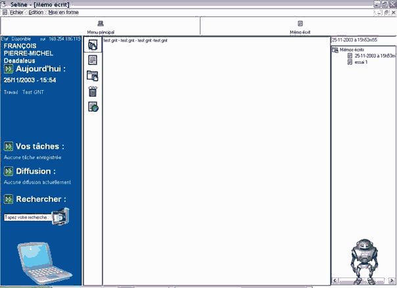The height and width of the screenshot is (288, 397).
Task: Click the green arrow icon beside Rechercher
Action: coord(9,199)
